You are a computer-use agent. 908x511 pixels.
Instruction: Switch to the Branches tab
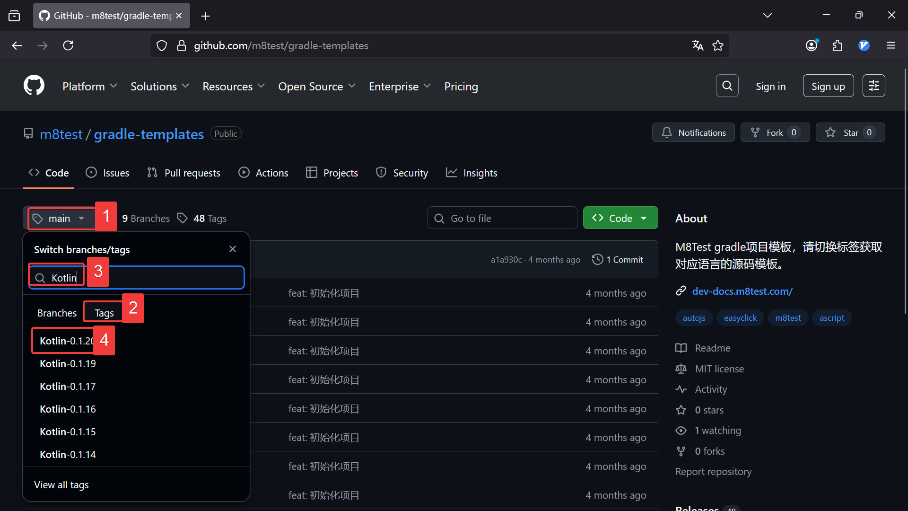point(57,313)
